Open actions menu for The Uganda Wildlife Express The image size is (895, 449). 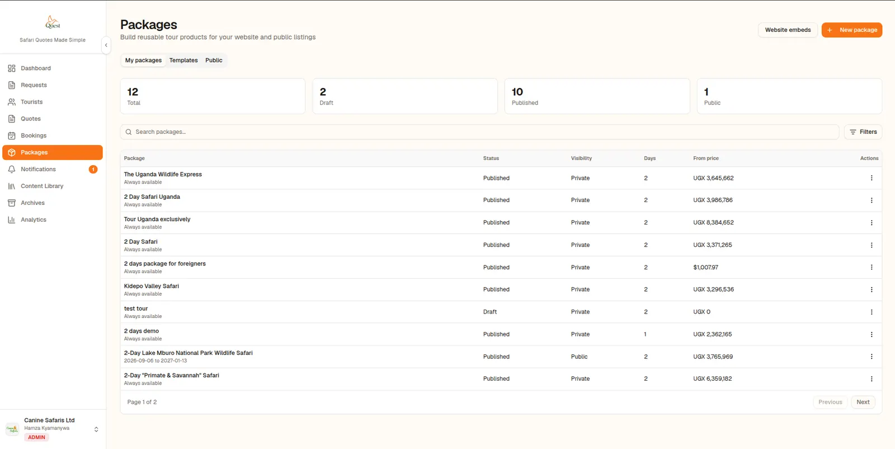(x=871, y=178)
